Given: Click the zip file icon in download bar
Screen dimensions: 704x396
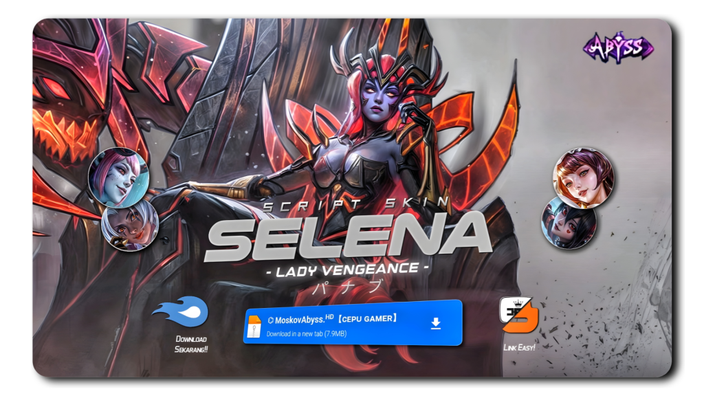Looking at the screenshot, I should click(x=255, y=325).
